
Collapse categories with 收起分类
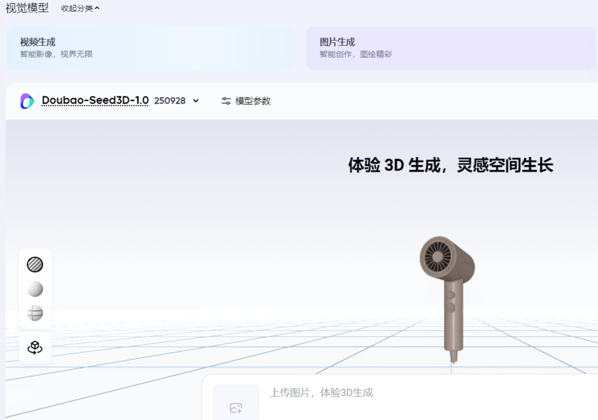point(80,8)
